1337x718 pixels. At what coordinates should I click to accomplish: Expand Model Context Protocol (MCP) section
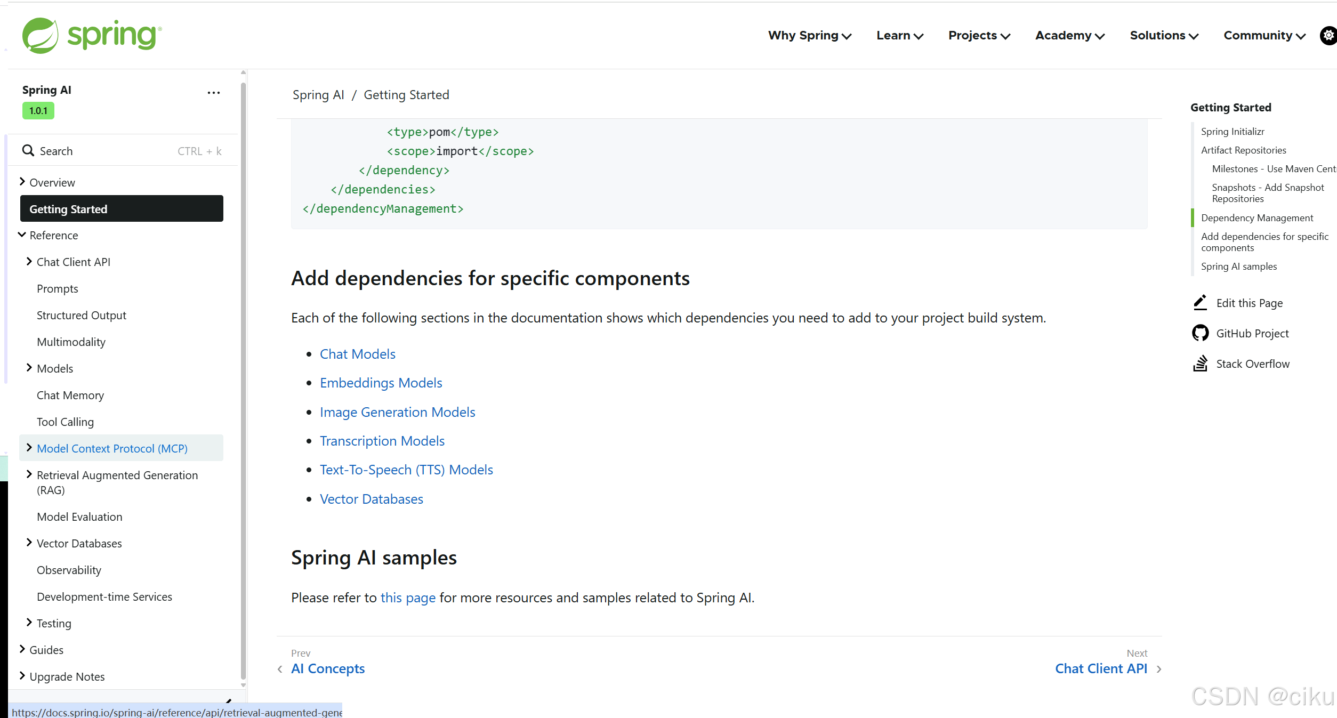tap(29, 448)
